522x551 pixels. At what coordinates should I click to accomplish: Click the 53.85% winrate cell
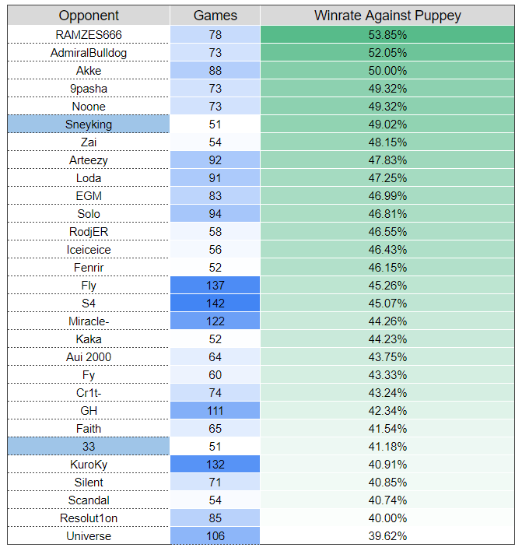(387, 35)
